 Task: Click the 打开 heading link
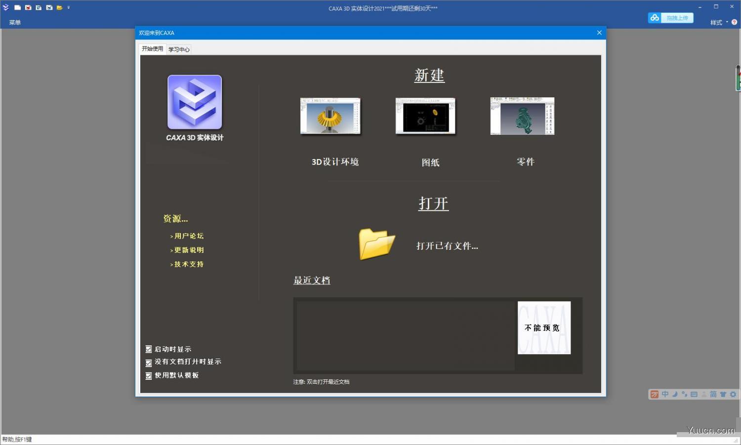click(x=433, y=203)
